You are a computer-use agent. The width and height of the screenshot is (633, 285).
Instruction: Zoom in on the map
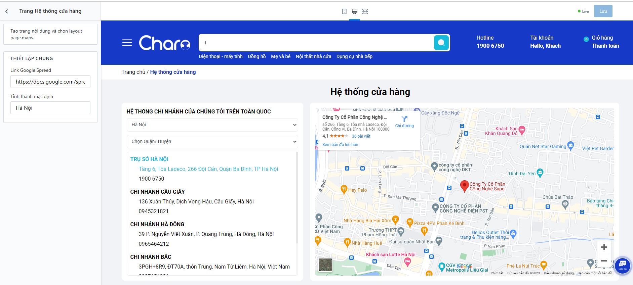click(x=604, y=247)
